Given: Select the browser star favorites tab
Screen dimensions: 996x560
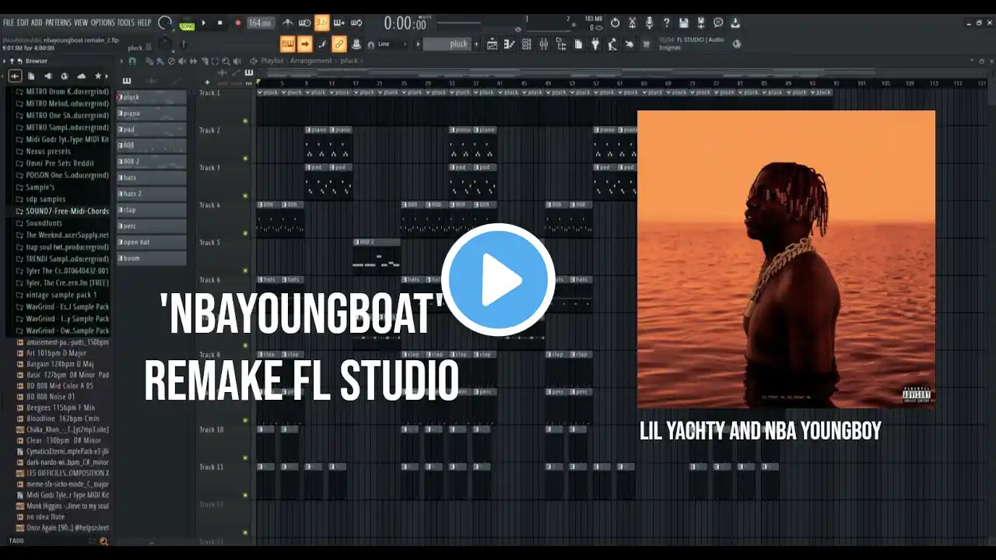Looking at the screenshot, I should tap(98, 76).
